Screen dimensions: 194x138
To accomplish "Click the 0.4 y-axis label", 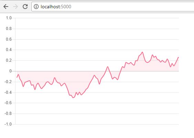I will (x=9, y=50).
